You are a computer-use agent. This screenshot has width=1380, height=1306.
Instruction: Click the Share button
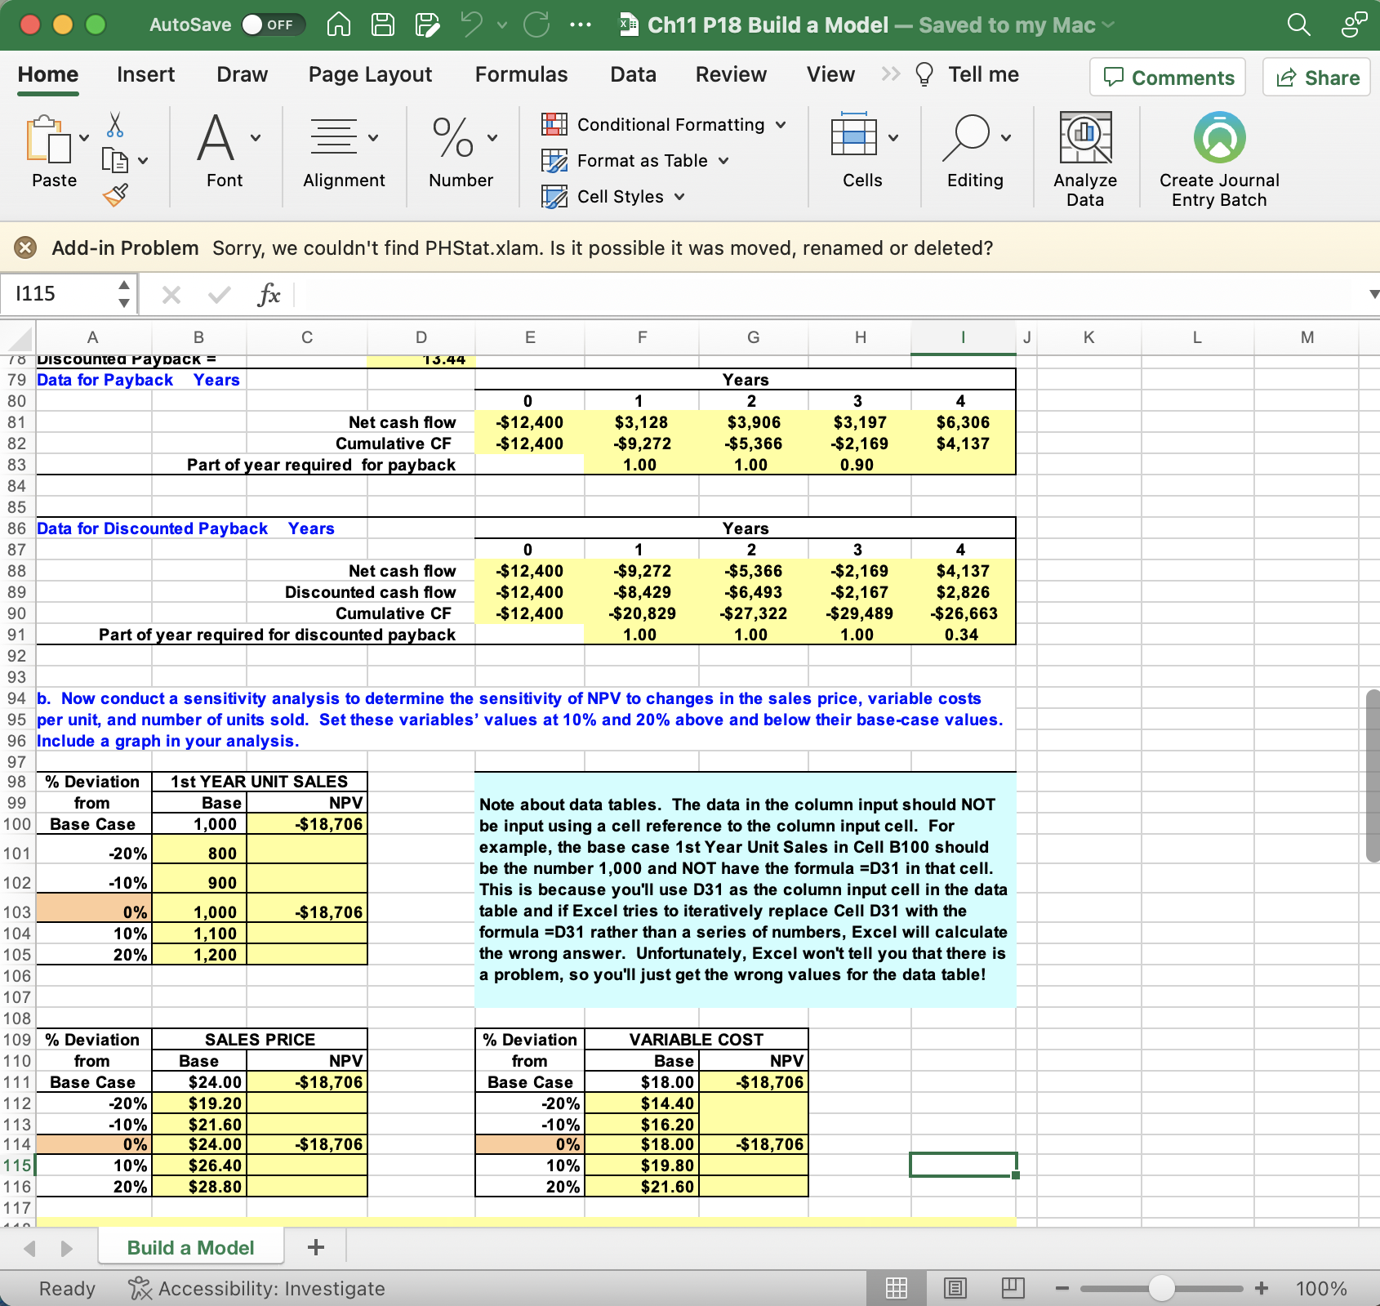1315,77
